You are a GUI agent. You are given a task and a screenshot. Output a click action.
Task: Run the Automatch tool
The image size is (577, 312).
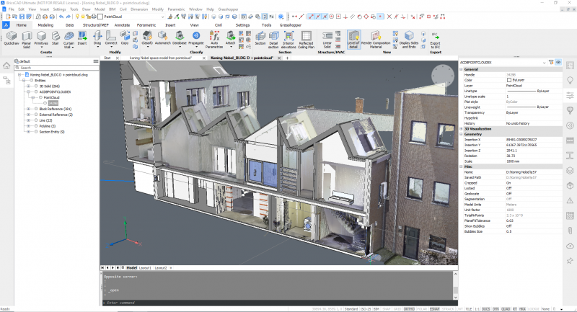163,38
